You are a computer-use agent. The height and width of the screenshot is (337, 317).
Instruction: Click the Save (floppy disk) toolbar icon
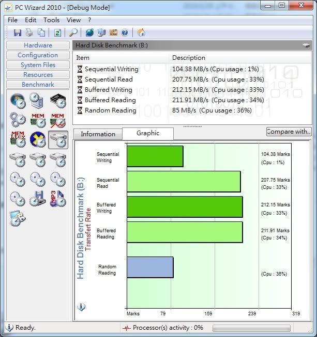tap(18, 33)
